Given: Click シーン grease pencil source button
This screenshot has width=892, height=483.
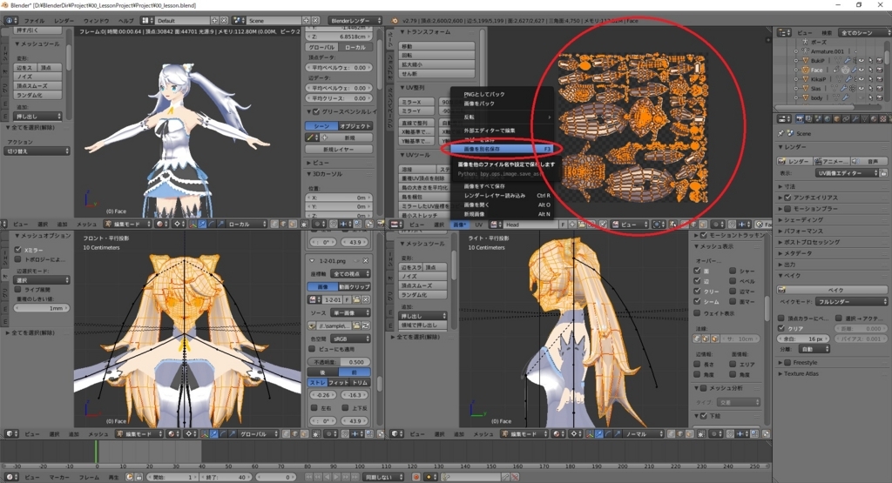Looking at the screenshot, I should coord(322,126).
